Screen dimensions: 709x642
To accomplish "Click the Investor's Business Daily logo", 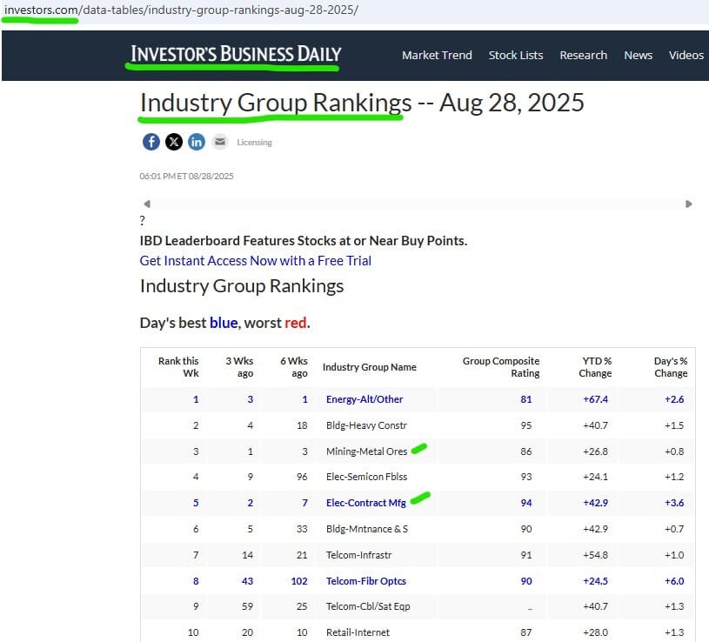I will [x=236, y=55].
